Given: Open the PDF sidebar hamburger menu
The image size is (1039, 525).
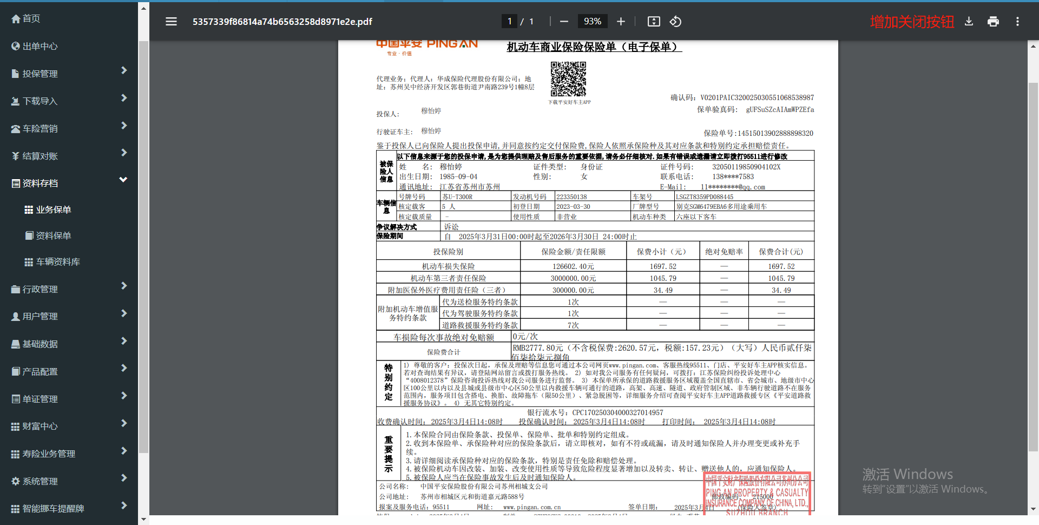Looking at the screenshot, I should point(171,22).
